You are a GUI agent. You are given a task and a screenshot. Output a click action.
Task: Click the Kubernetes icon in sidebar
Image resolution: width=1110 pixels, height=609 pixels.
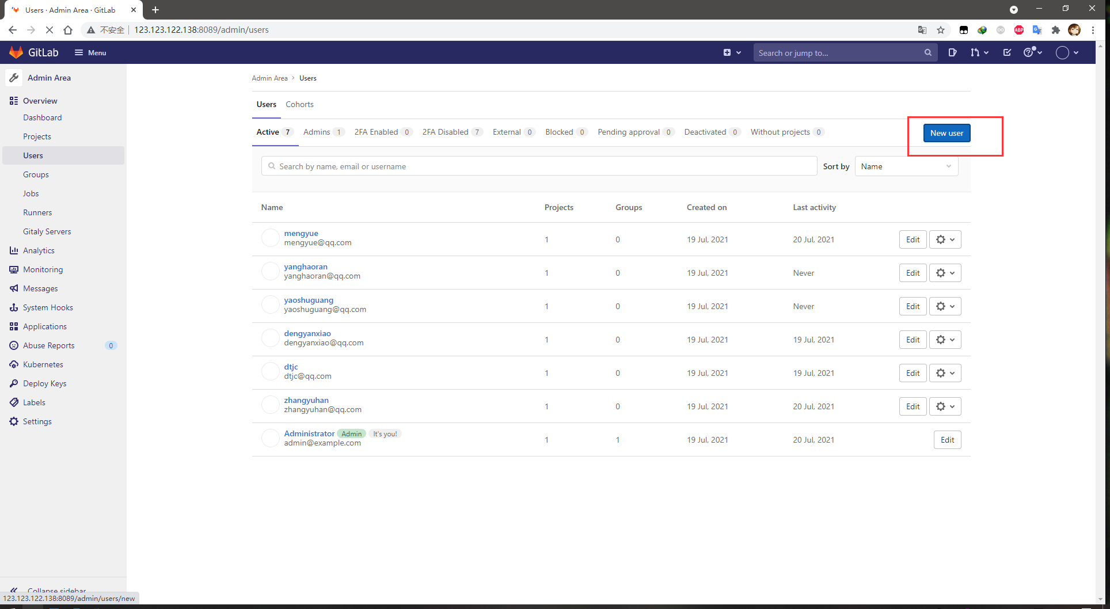[x=14, y=364]
